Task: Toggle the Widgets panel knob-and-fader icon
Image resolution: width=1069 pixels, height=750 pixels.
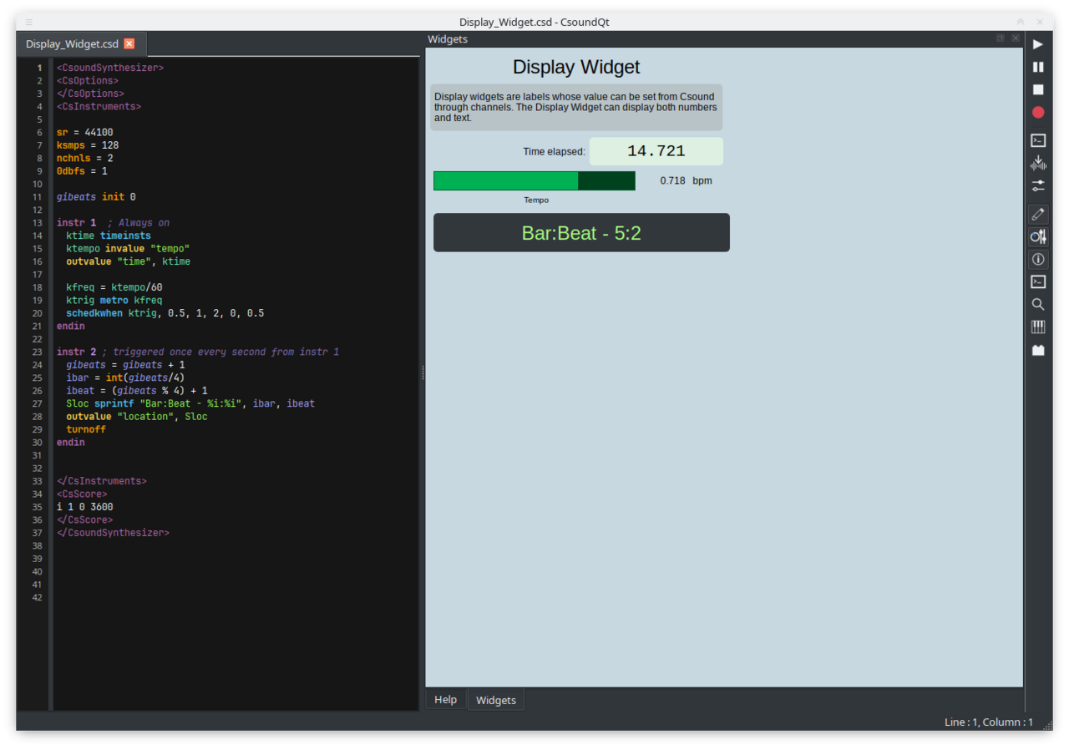Action: 1038,237
